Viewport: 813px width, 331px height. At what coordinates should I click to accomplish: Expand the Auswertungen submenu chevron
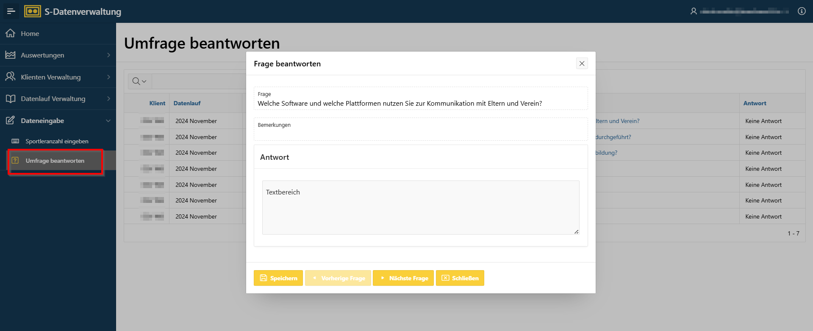coord(108,55)
